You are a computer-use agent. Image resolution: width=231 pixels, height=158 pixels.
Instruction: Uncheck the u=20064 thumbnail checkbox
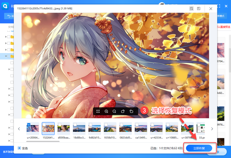(x=29, y=125)
